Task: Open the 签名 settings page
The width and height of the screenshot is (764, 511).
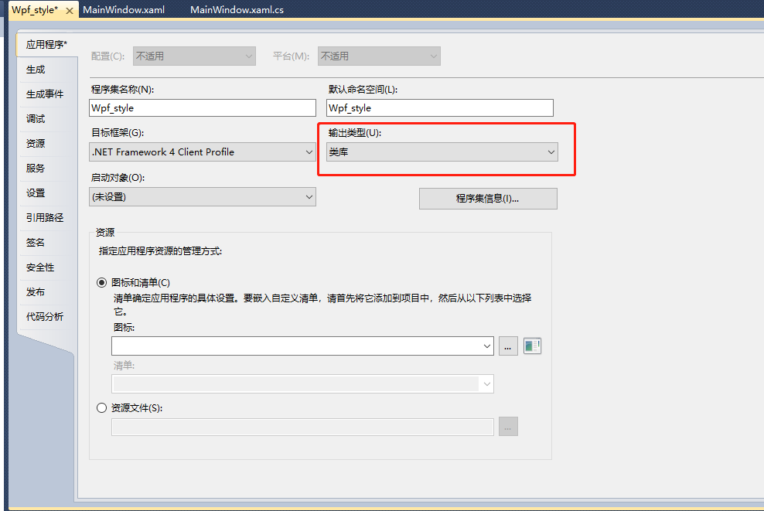Action: coord(35,242)
